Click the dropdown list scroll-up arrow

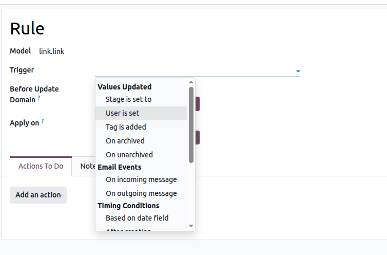click(191, 82)
